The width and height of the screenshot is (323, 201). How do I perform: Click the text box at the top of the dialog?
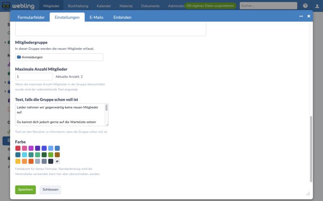[111, 29]
